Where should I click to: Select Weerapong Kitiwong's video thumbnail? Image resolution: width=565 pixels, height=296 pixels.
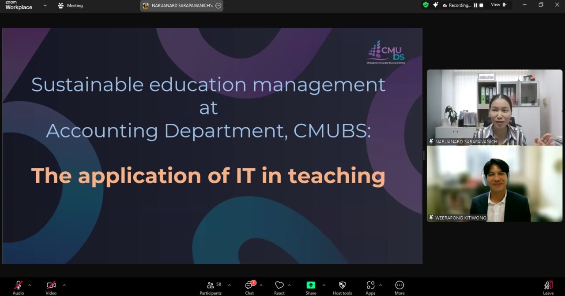pyautogui.click(x=494, y=184)
